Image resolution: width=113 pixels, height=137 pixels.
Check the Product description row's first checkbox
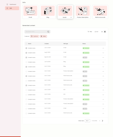click(26, 72)
